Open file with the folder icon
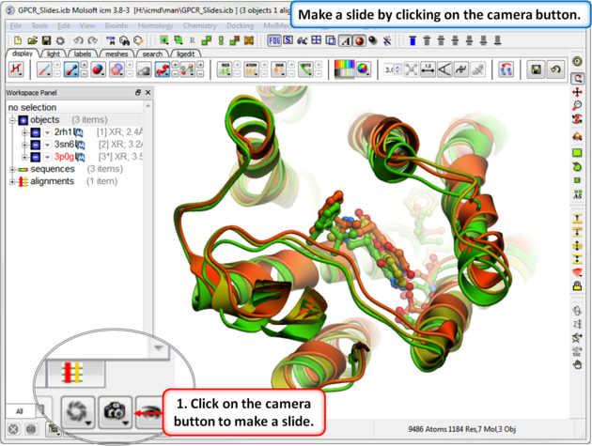The image size is (592, 446). click(x=33, y=41)
